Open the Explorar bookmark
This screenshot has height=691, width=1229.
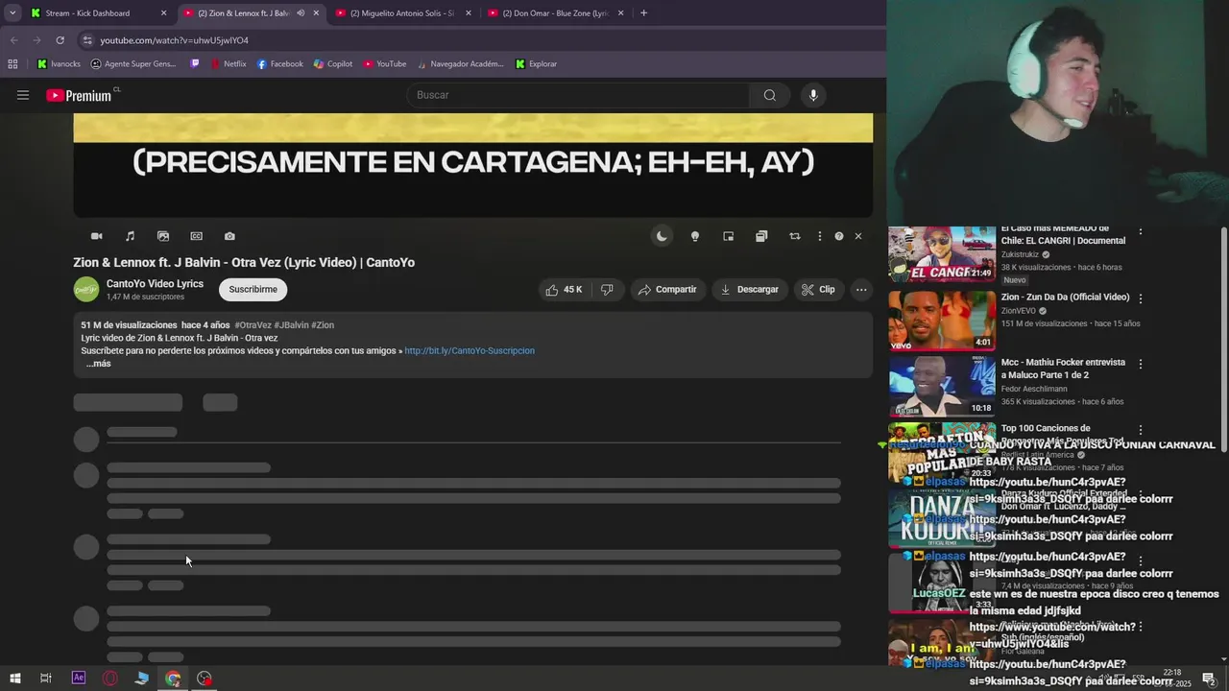536,64
